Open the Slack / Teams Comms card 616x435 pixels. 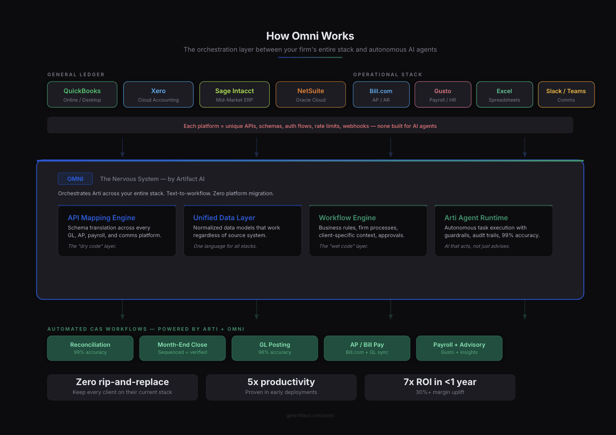566,94
